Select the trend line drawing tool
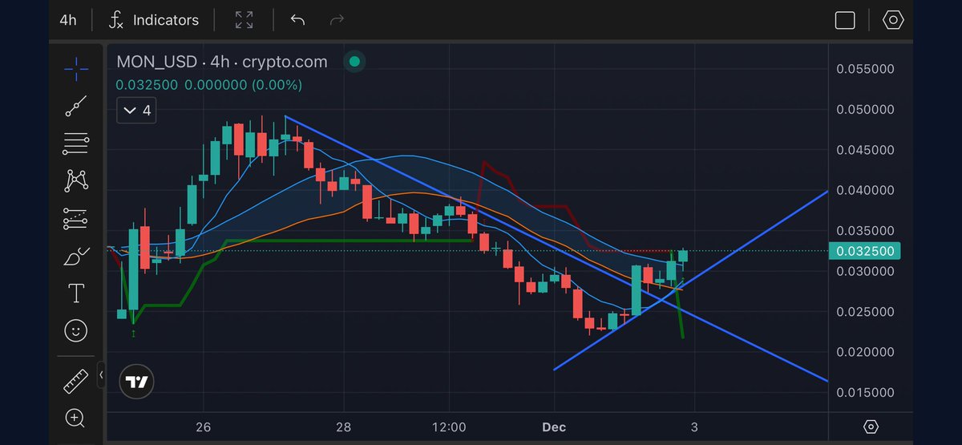 pos(76,107)
